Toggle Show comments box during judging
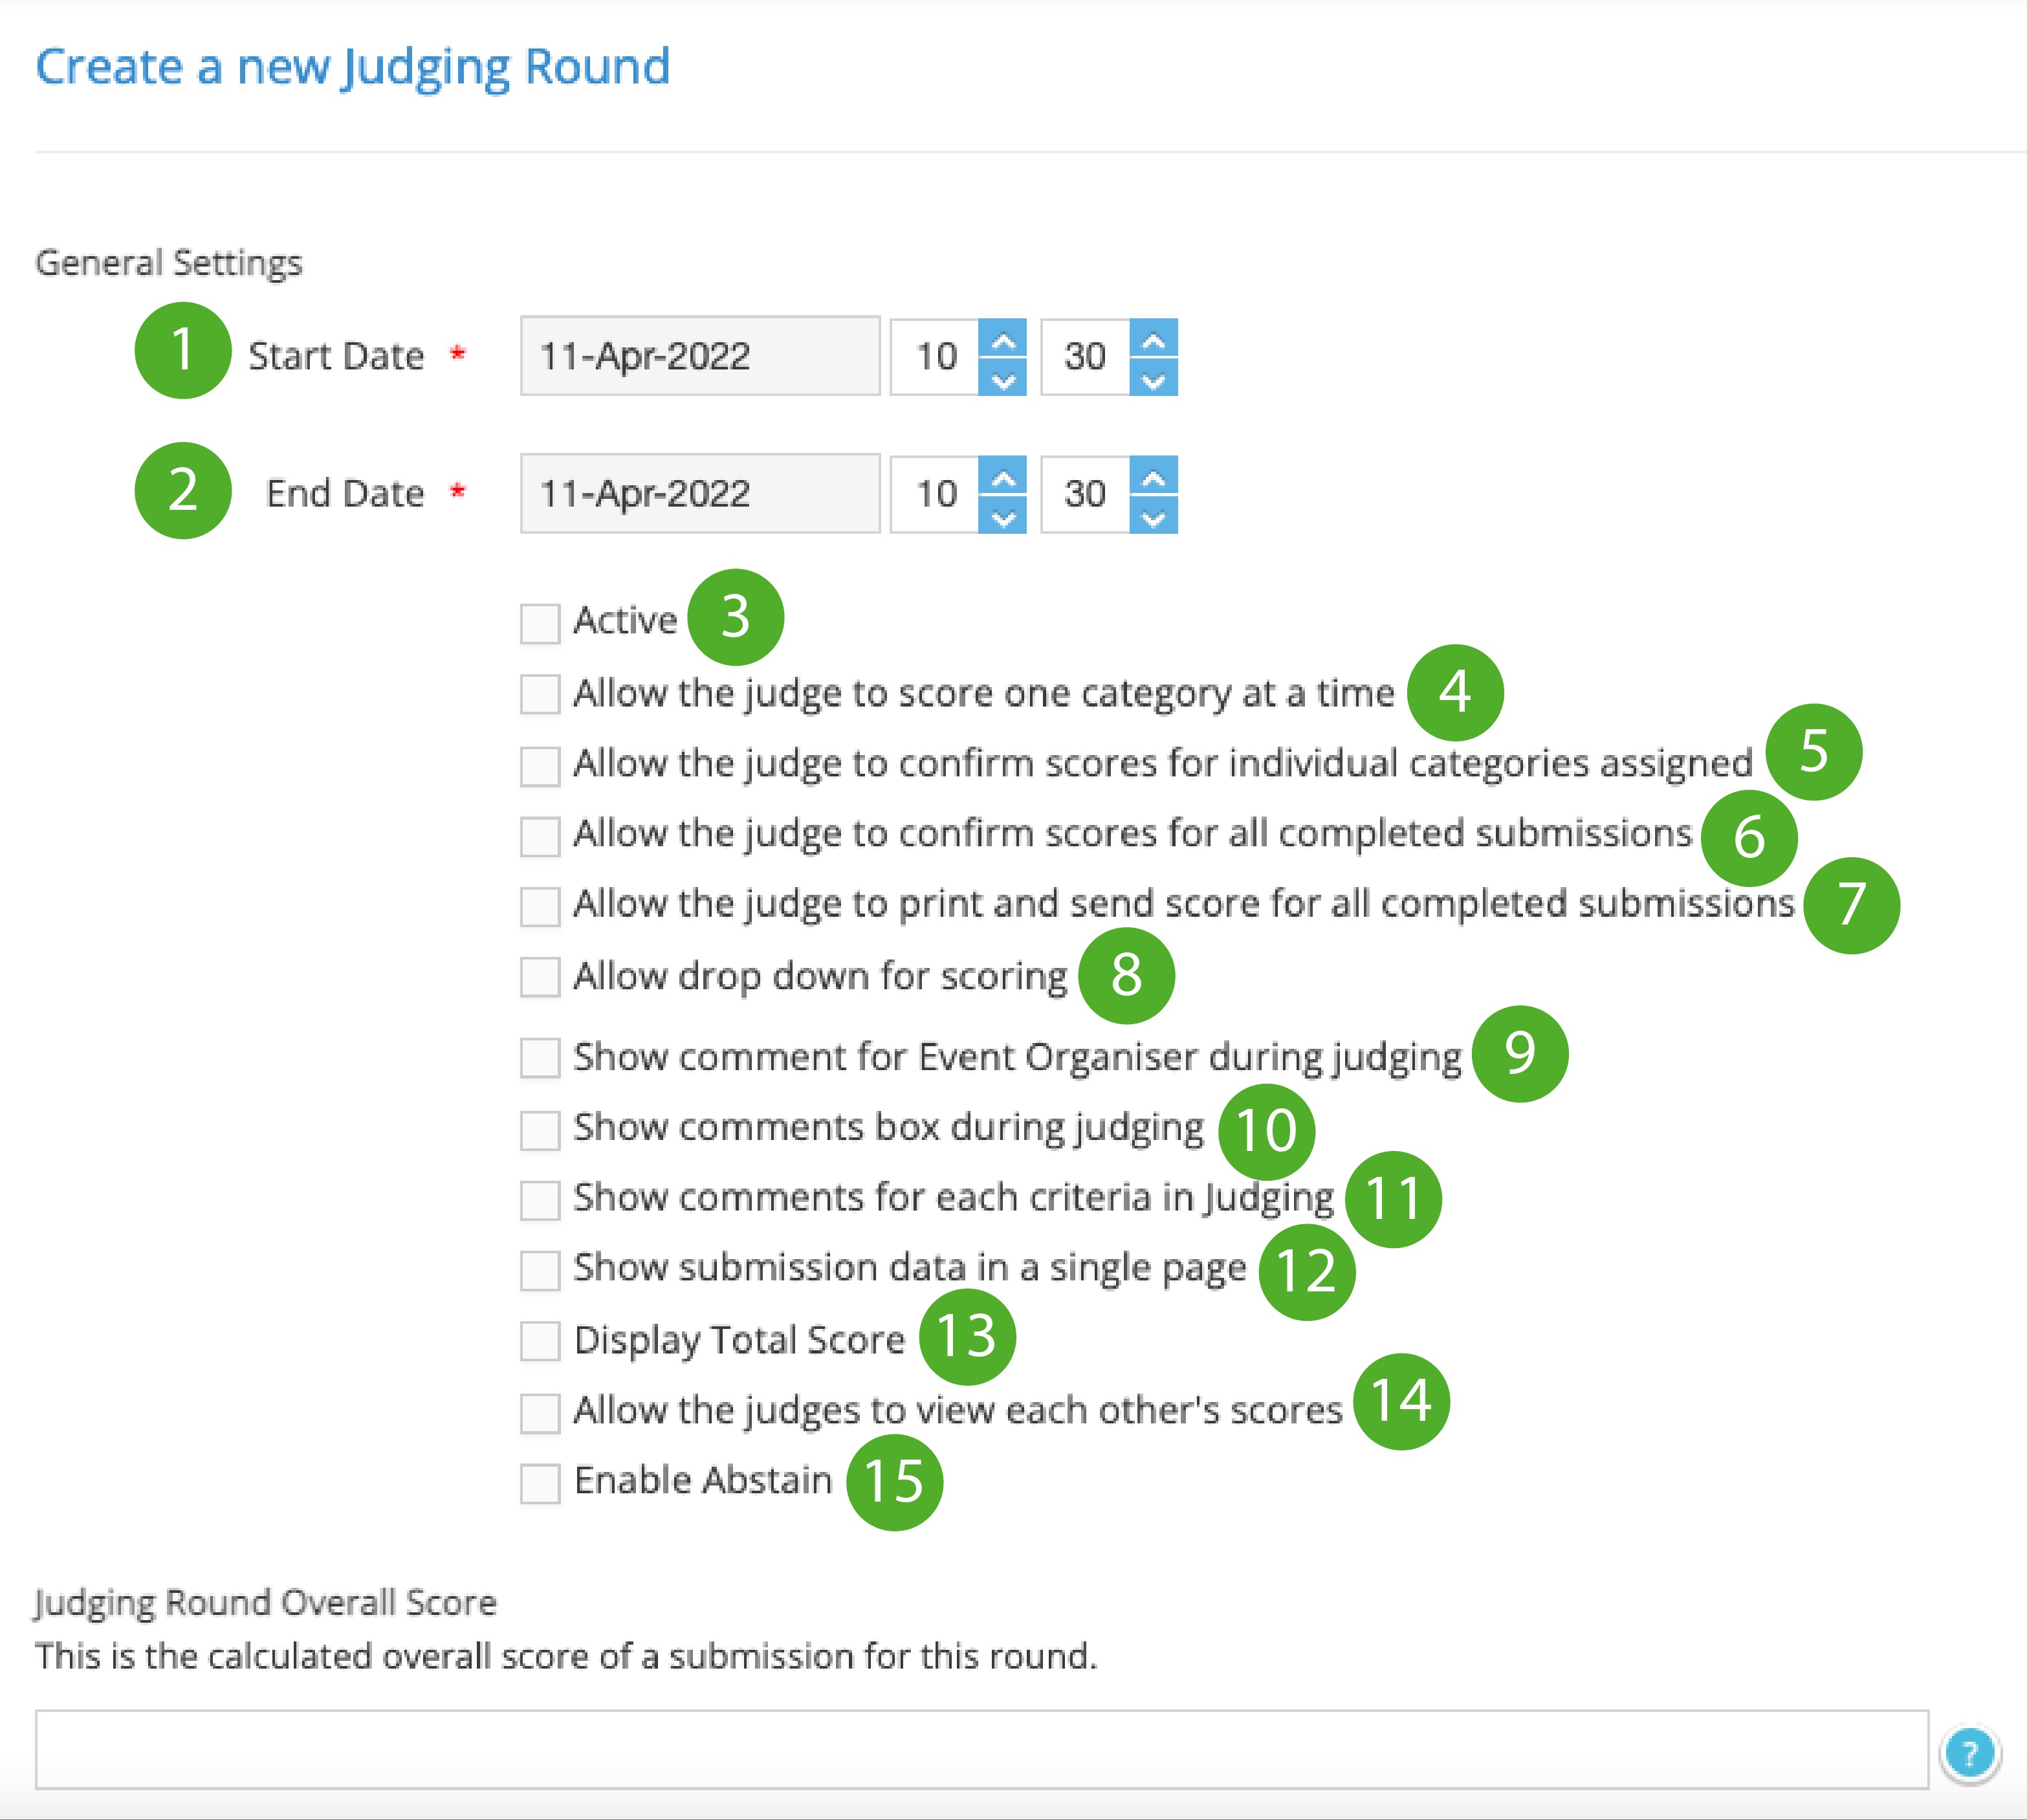 point(540,1130)
